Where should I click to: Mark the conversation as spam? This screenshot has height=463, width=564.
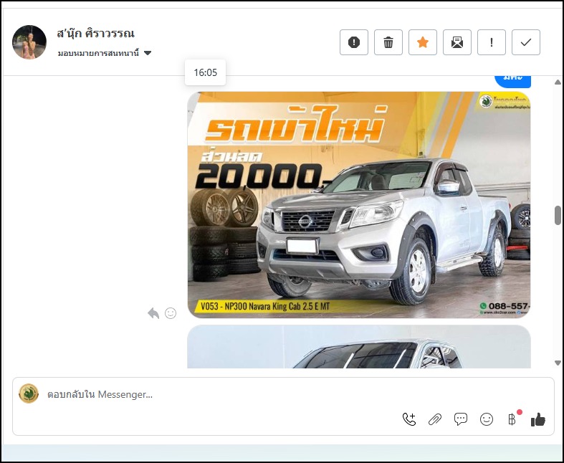[x=354, y=42]
